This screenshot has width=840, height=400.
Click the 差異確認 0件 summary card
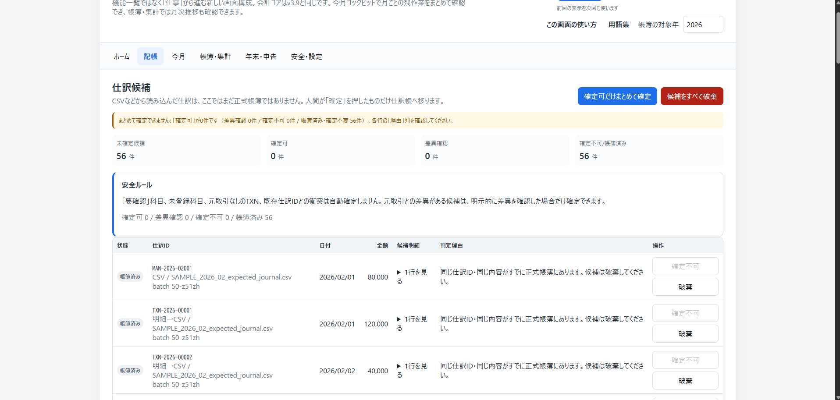point(495,150)
